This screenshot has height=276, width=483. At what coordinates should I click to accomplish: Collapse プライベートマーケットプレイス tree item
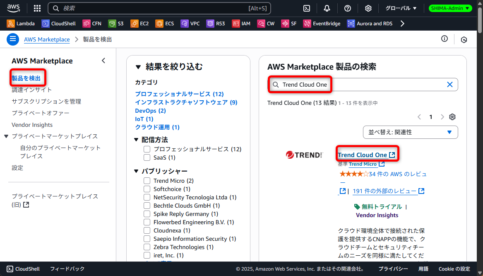[x=6, y=136]
